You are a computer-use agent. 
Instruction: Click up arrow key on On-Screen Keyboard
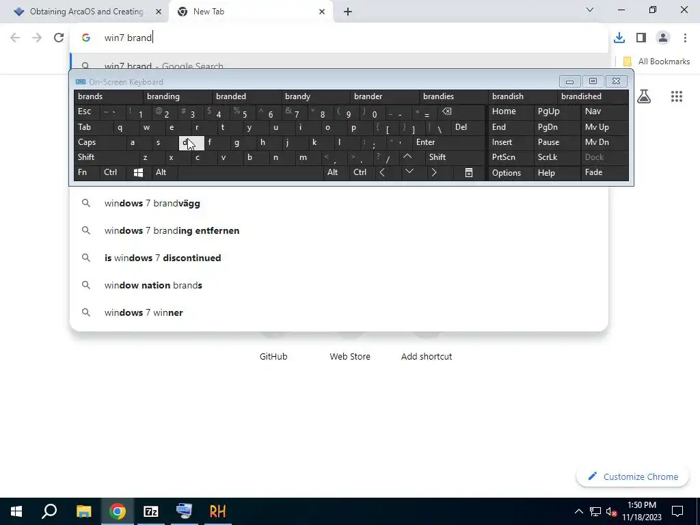click(407, 157)
